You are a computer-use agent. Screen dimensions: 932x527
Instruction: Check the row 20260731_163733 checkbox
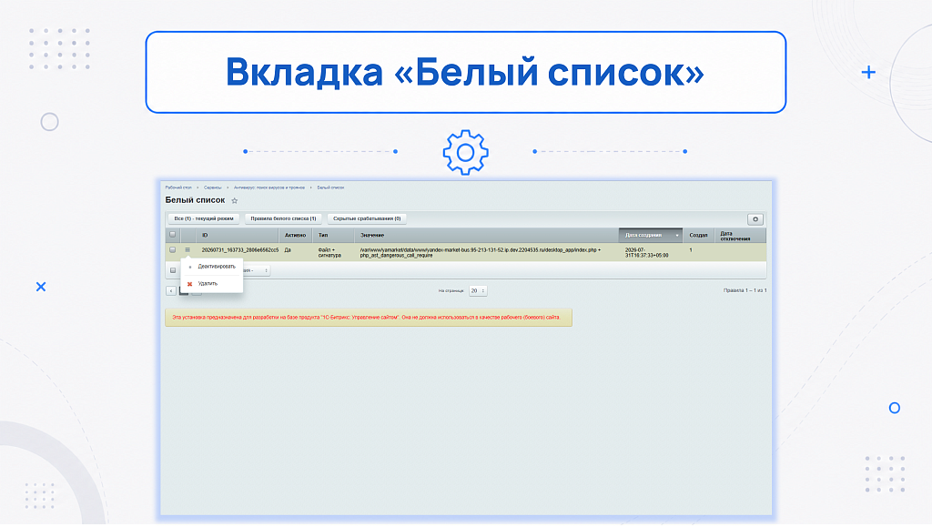(x=173, y=250)
